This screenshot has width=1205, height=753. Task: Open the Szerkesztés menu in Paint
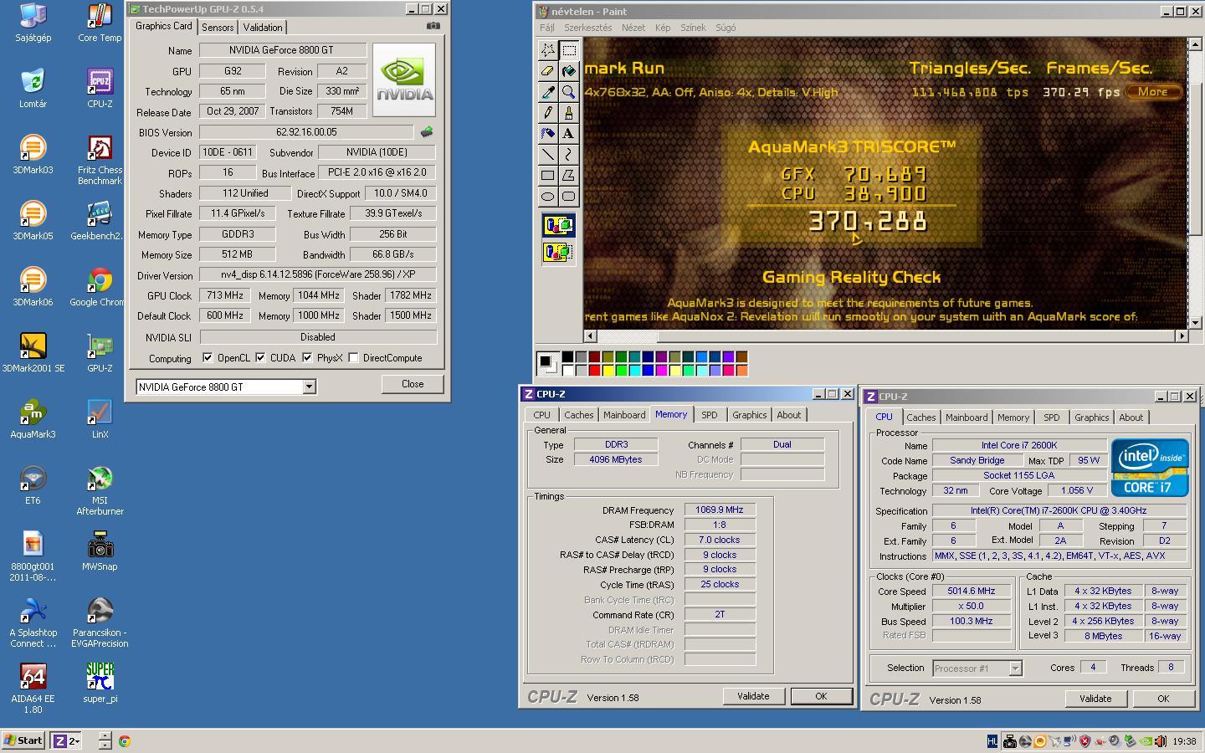click(x=587, y=28)
